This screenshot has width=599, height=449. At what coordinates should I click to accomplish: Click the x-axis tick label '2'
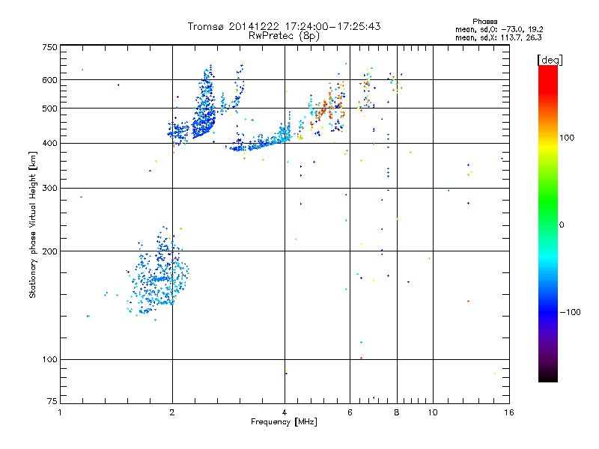tap(172, 412)
